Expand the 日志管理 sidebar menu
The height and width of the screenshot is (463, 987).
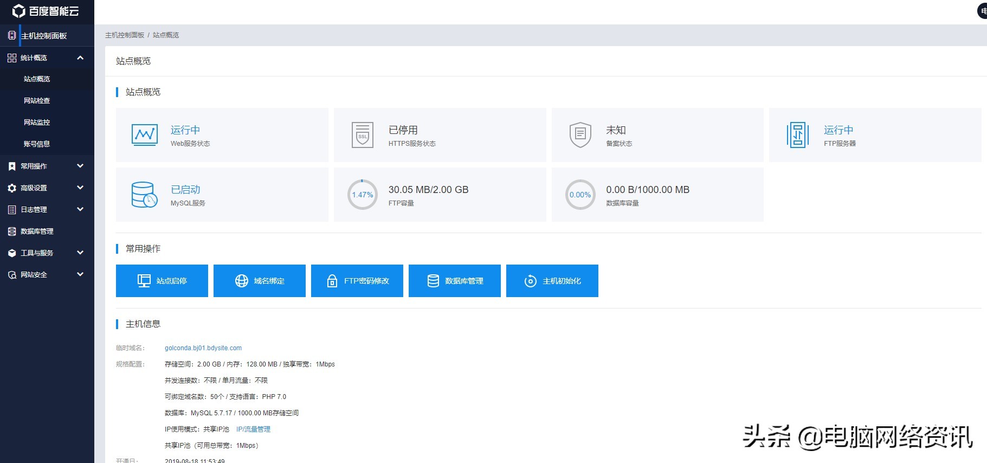(x=80, y=209)
